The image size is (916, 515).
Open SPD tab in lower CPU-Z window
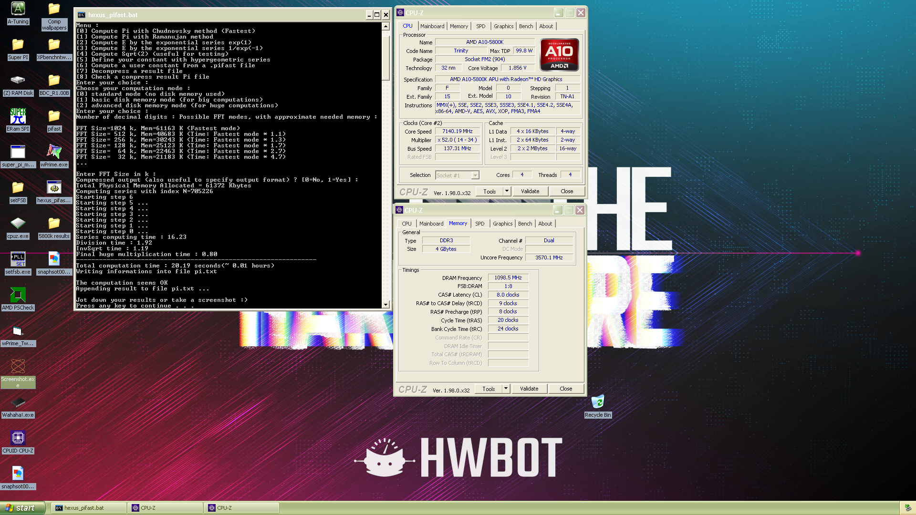[x=480, y=224]
